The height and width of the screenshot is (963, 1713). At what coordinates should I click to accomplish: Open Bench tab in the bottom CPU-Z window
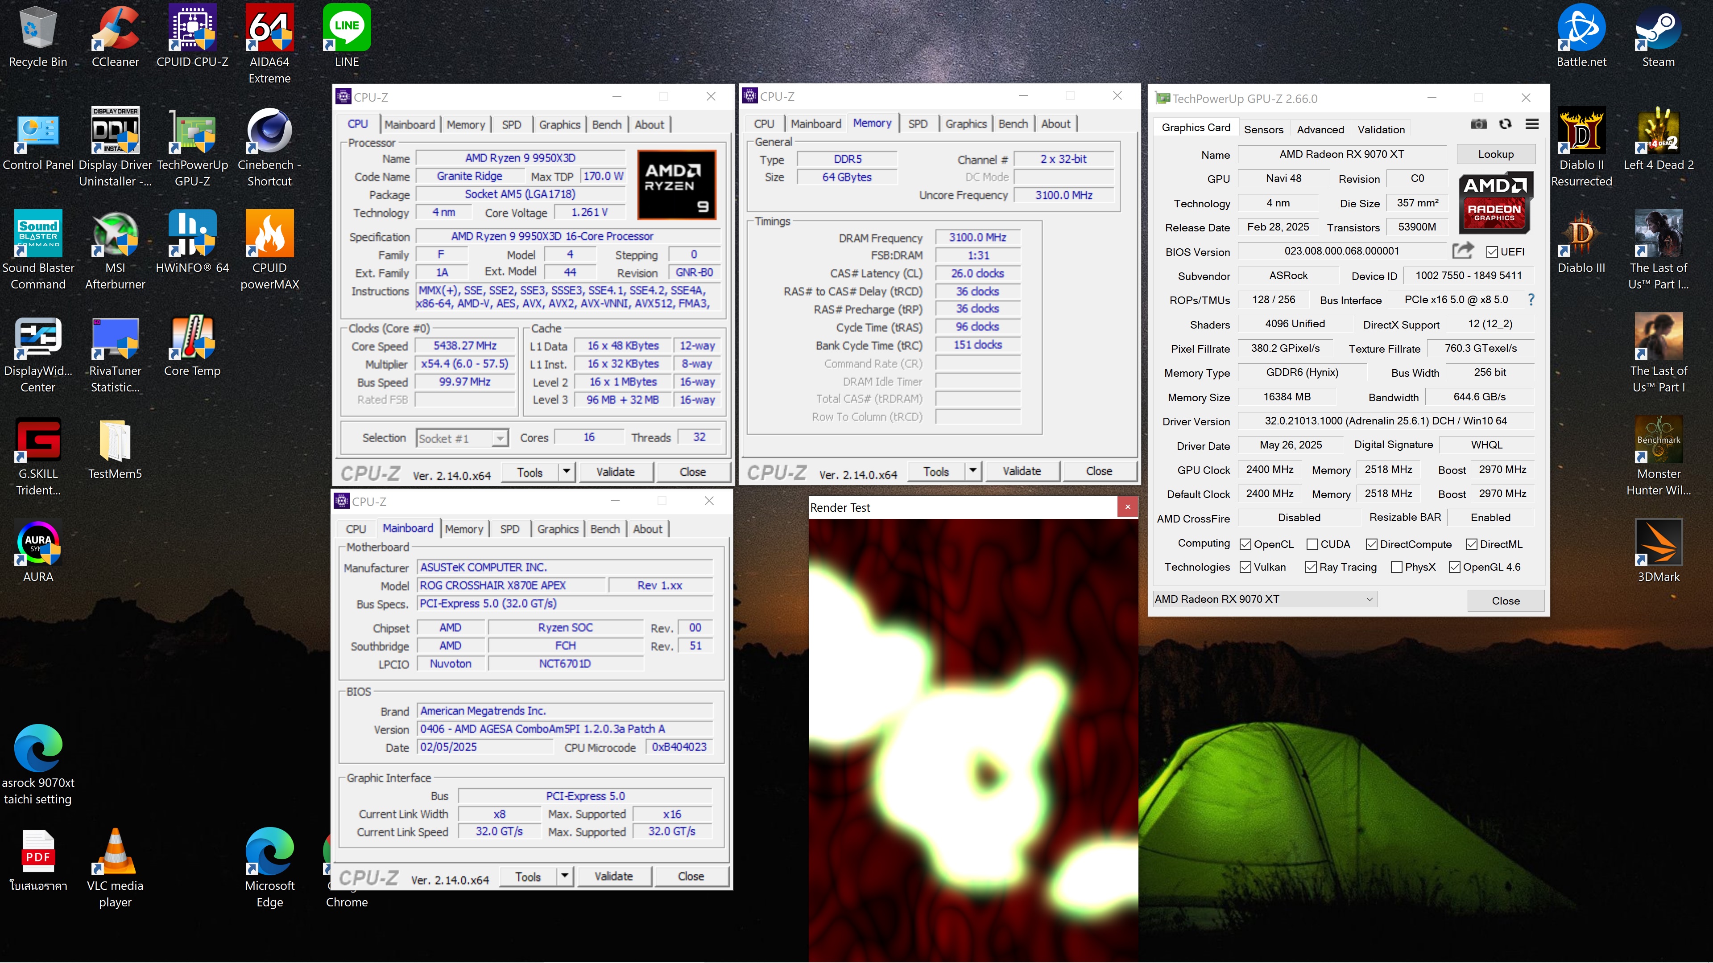604,529
